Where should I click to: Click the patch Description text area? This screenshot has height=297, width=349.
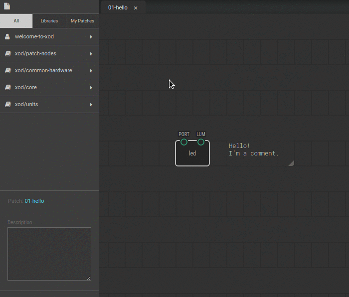point(49,254)
